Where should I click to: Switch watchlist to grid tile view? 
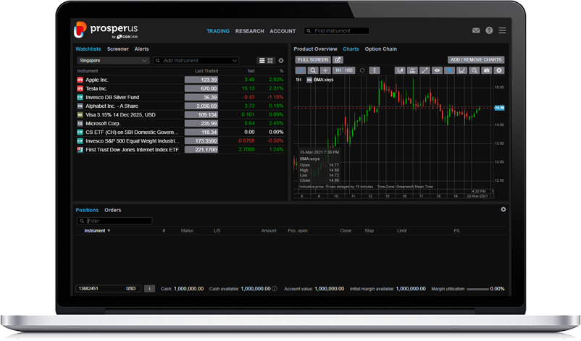click(270, 61)
